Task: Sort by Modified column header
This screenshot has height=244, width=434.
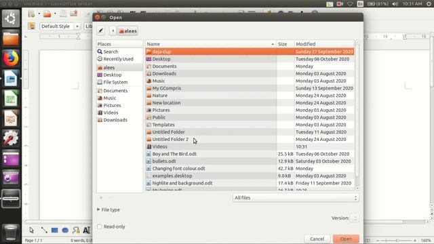Action: click(324, 44)
